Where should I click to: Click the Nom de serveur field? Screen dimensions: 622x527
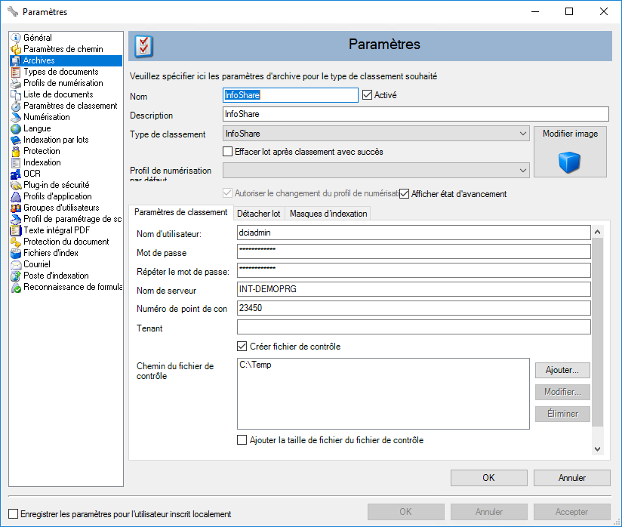pyautogui.click(x=413, y=289)
